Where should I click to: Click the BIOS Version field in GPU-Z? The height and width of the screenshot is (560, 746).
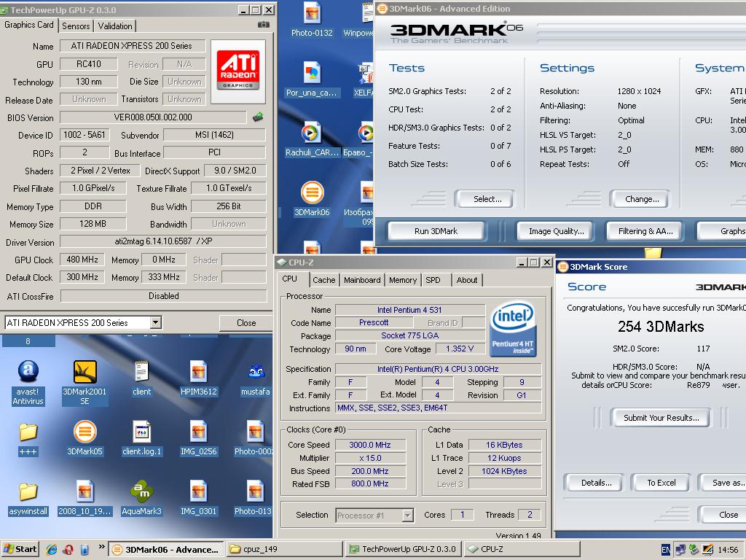tap(153, 117)
